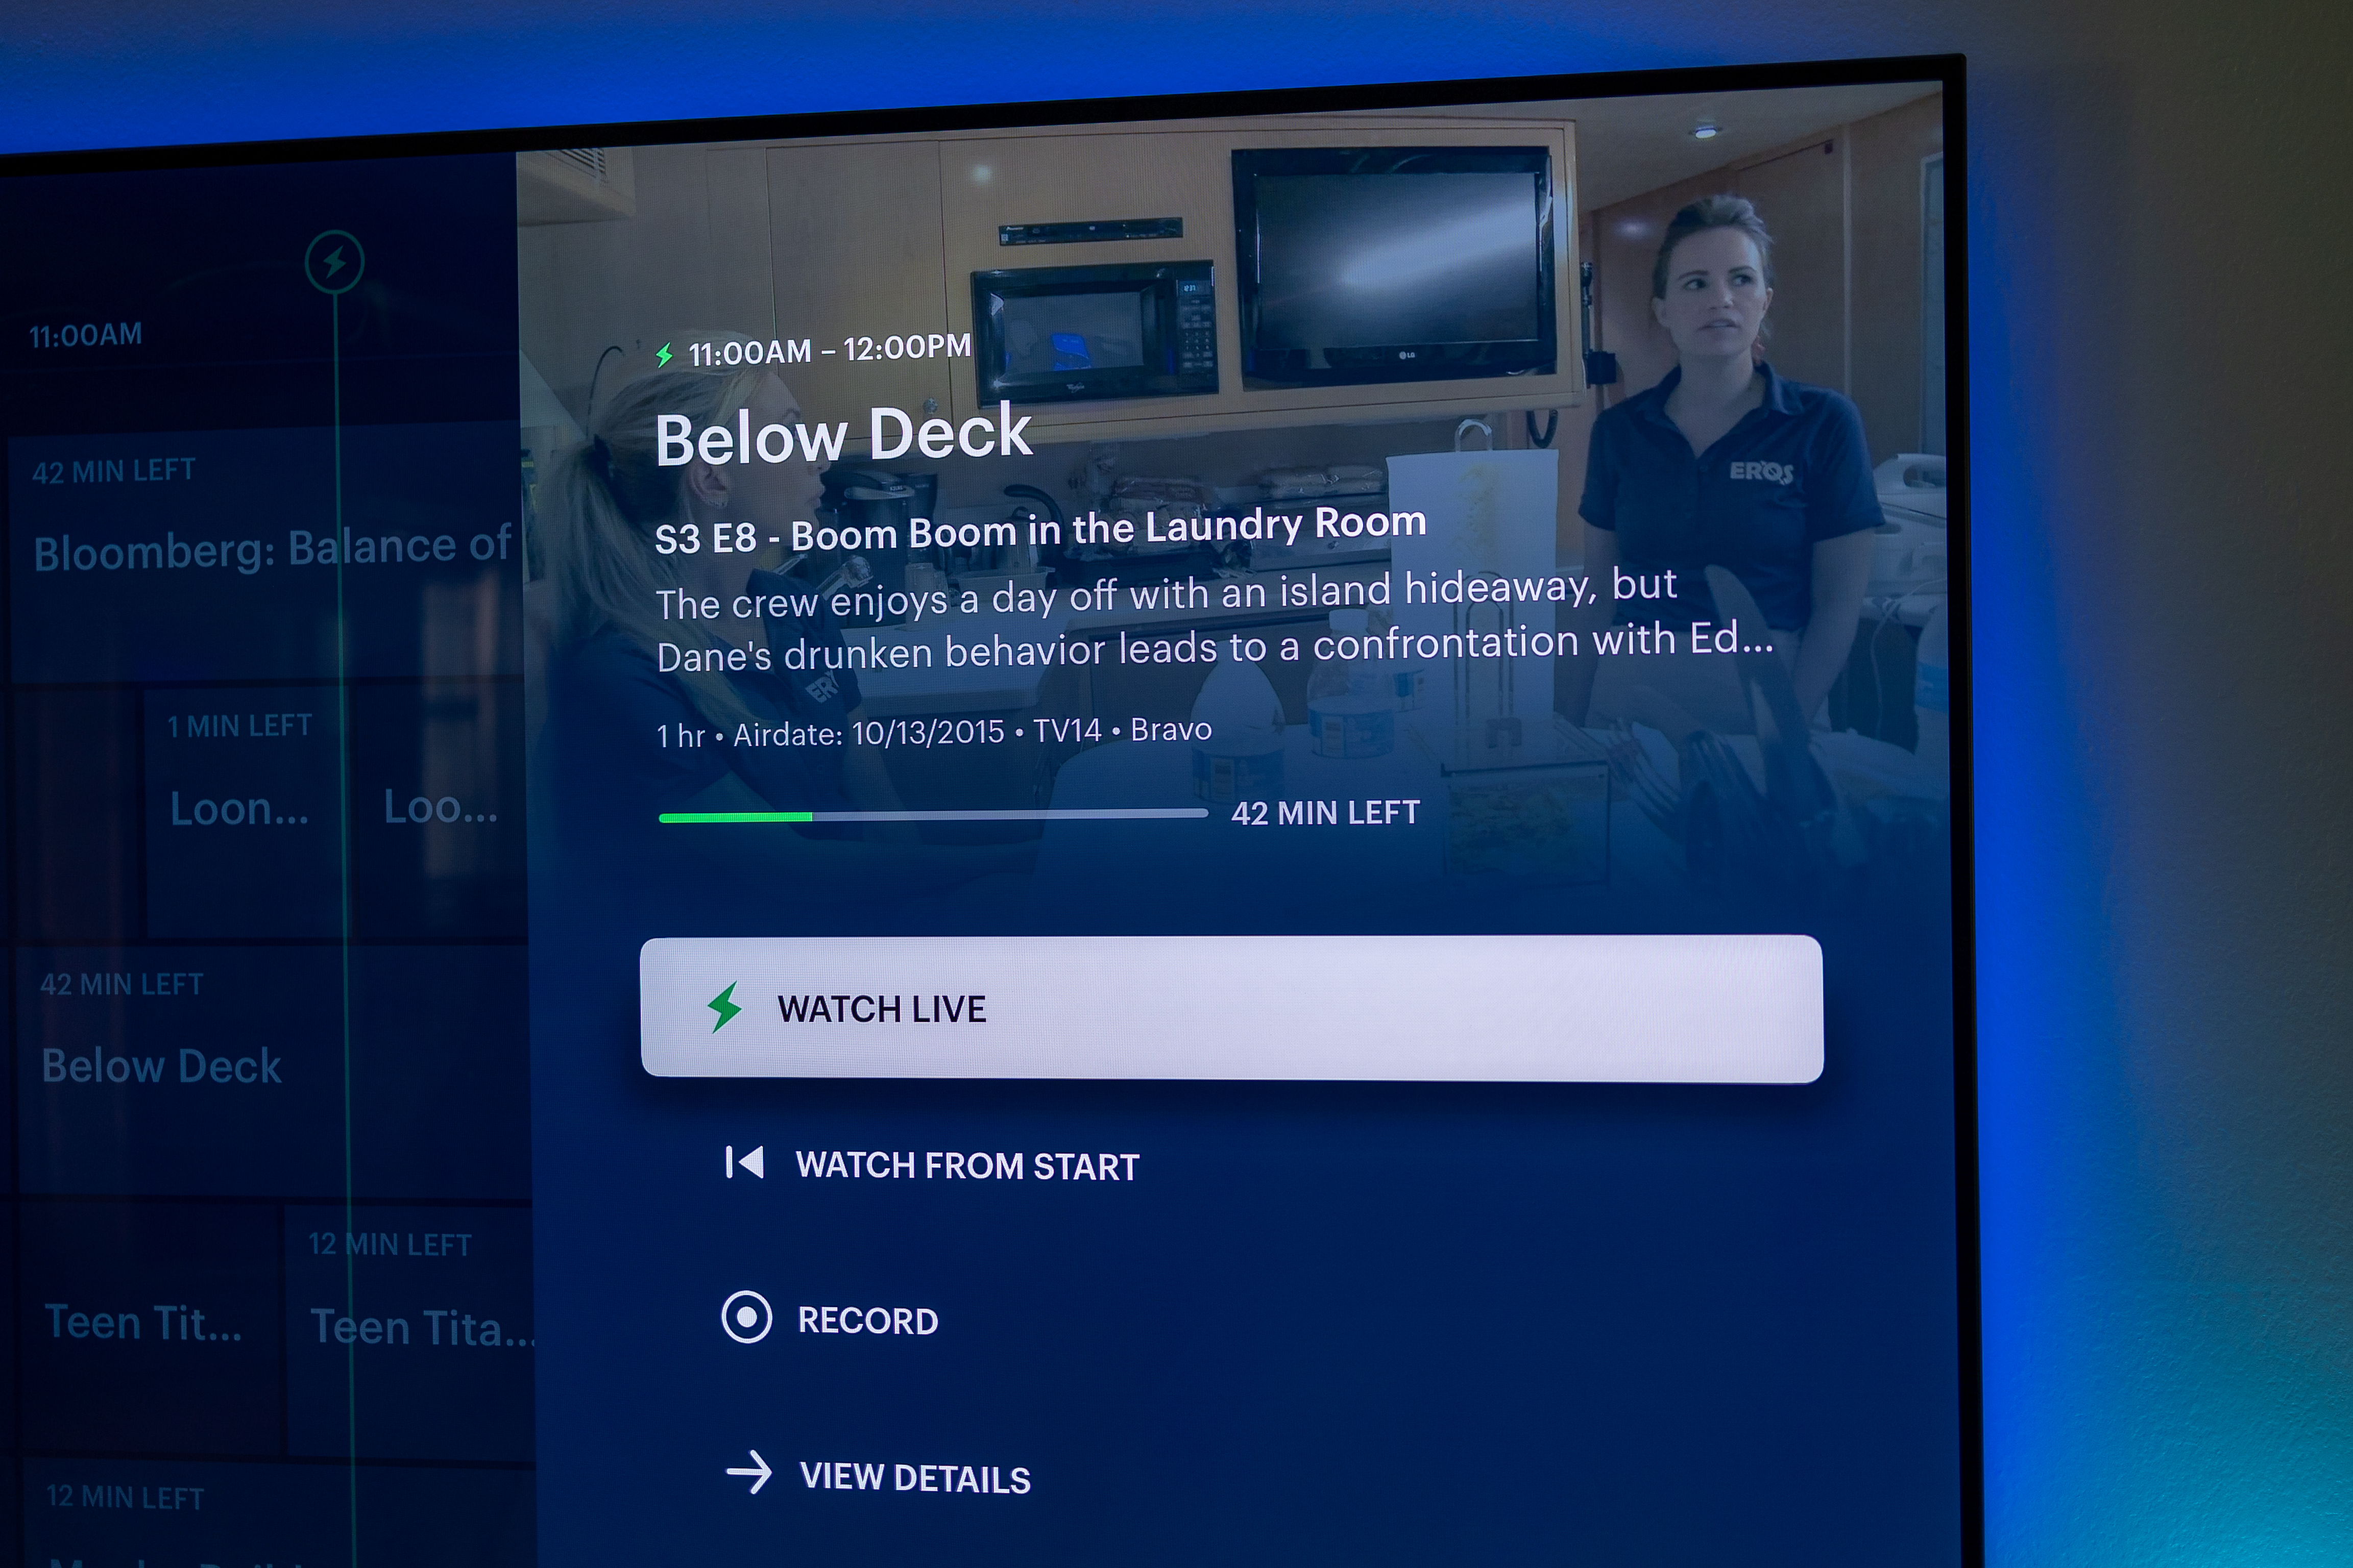Click the 11:00AM time label in the guide
This screenshot has width=2353, height=1568.
click(86, 335)
